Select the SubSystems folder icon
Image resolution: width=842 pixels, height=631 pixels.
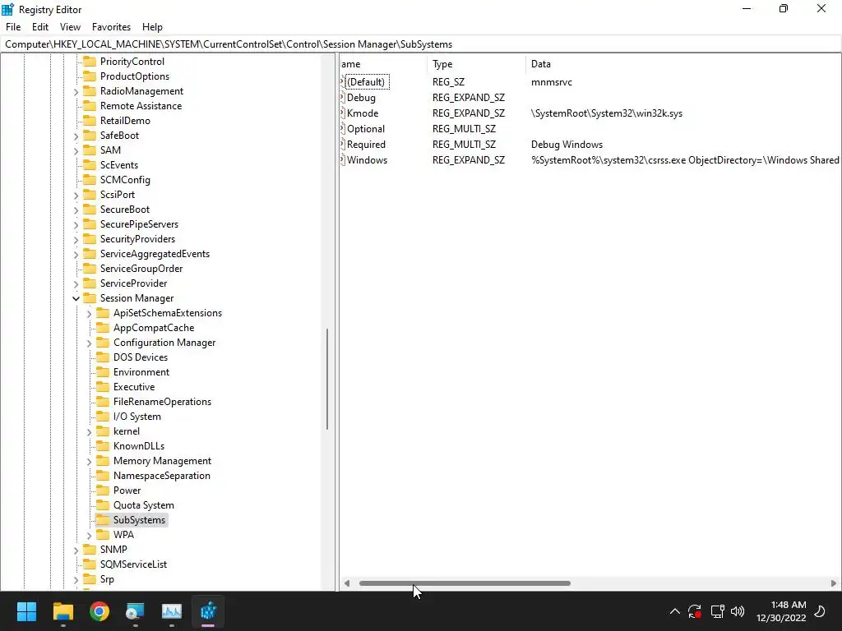[103, 519]
